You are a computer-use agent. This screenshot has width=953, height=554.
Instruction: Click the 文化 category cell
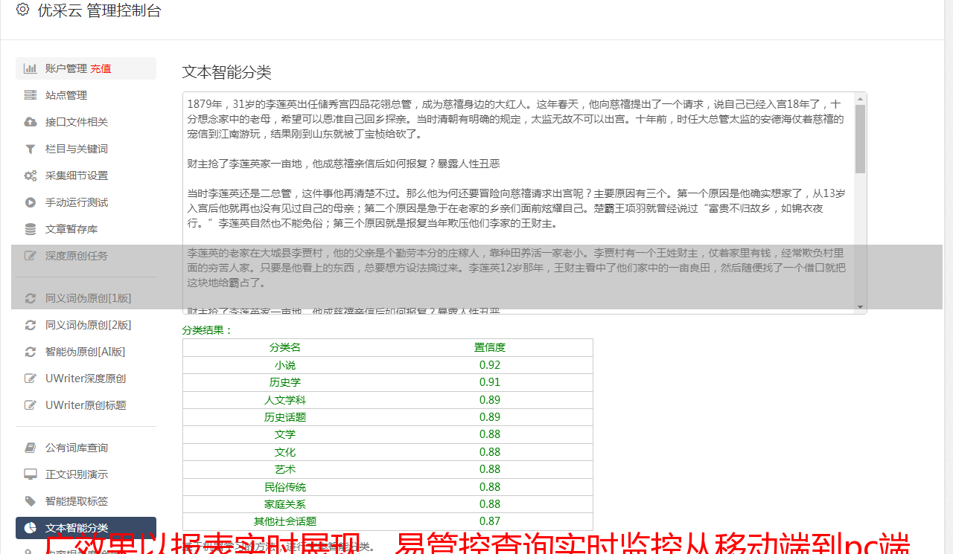[x=285, y=452]
